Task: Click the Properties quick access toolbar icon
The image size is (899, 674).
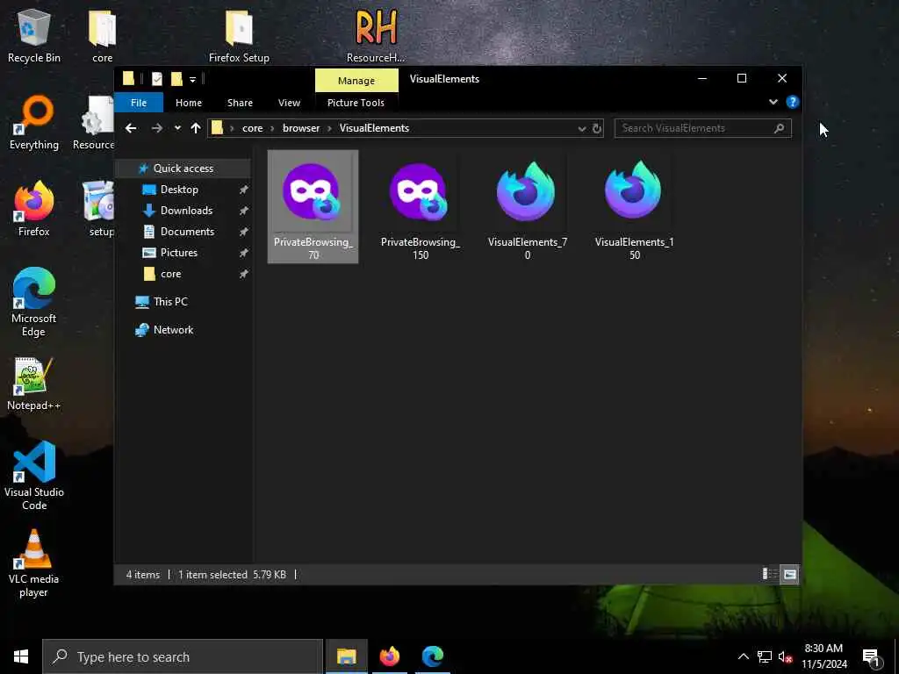Action: (x=156, y=79)
